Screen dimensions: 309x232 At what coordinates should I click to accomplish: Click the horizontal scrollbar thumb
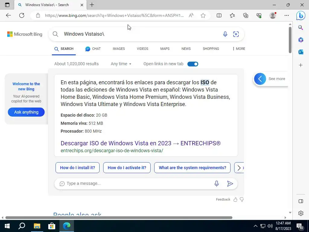119,217
